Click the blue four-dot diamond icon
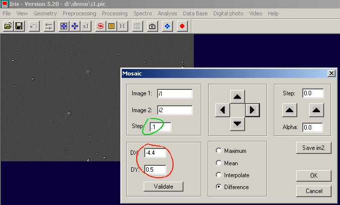 tap(167, 26)
